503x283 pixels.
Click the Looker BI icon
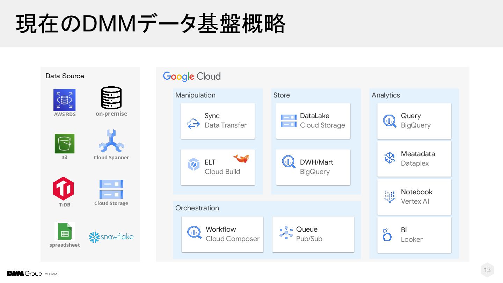(387, 234)
